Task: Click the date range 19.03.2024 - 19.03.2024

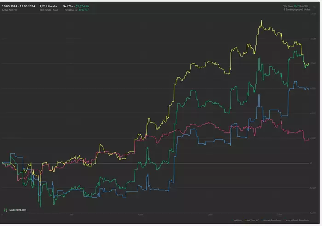Action: pos(18,6)
